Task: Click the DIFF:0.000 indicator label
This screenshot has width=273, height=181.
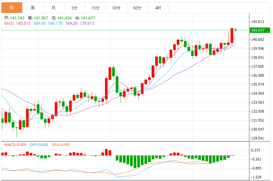Action: click(x=39, y=145)
